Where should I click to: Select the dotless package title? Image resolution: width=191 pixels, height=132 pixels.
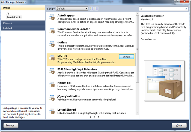point(62,42)
